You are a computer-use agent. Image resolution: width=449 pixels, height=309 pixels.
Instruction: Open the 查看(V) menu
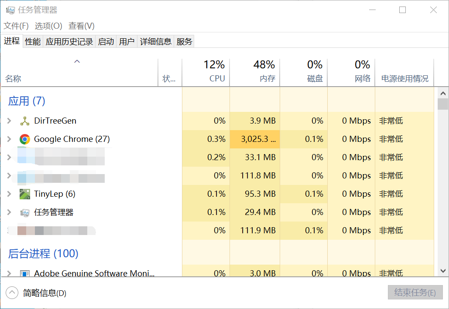click(81, 26)
